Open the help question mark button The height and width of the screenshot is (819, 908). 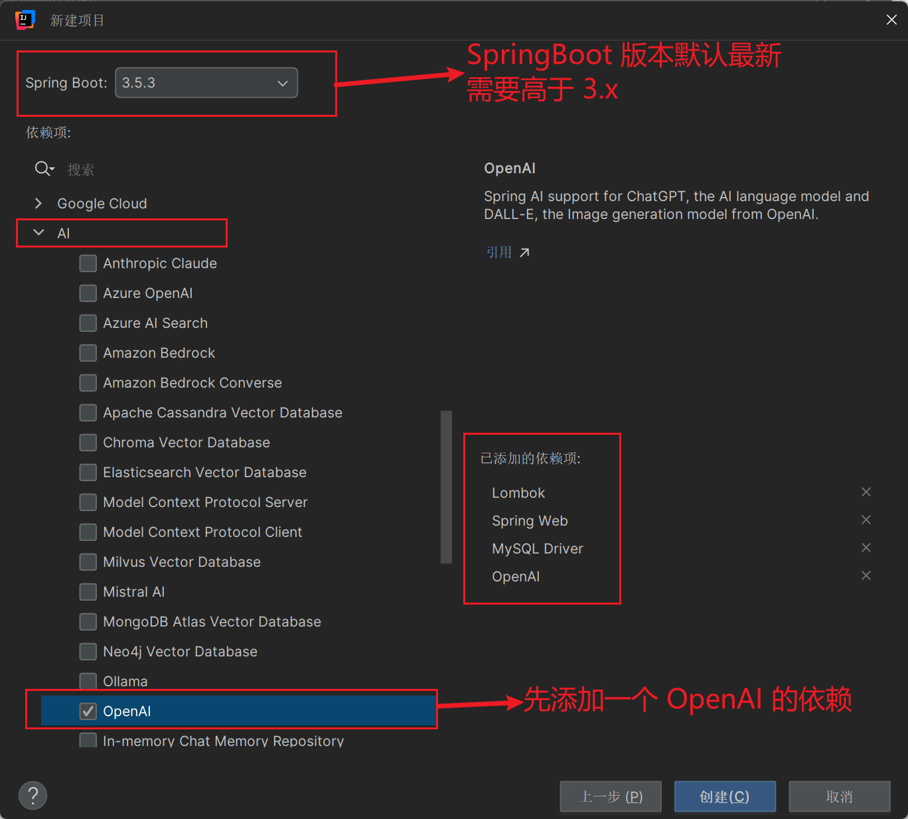33,795
